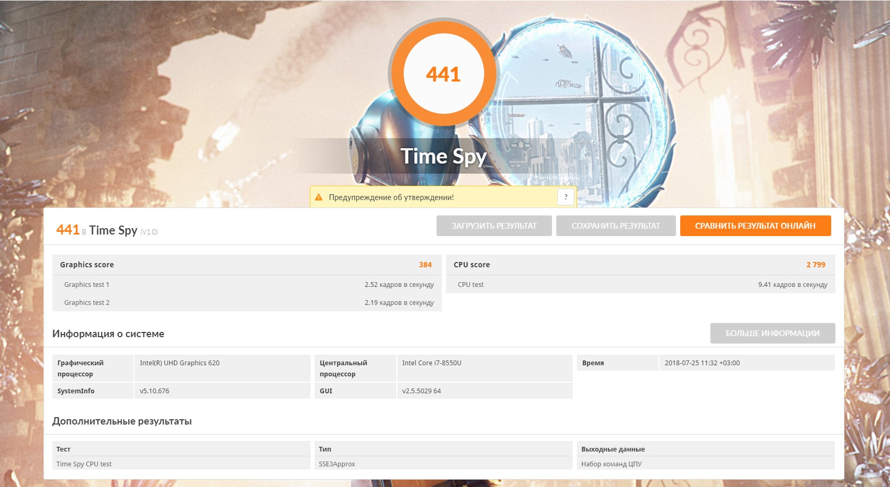The image size is (890, 487).
Task: Click the Время label
Action: coord(593,363)
